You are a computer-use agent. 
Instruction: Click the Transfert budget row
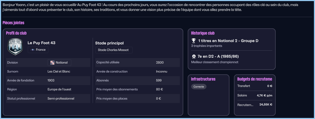click(255, 86)
